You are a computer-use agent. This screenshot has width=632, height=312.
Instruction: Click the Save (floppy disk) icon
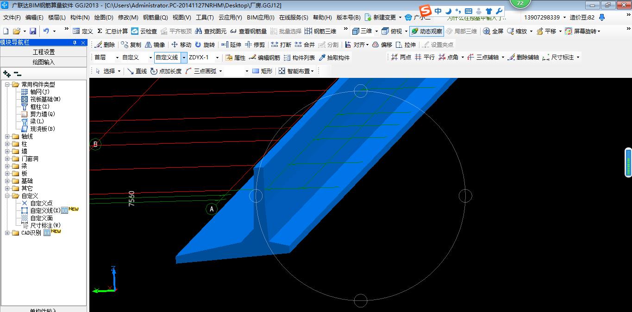click(x=33, y=31)
